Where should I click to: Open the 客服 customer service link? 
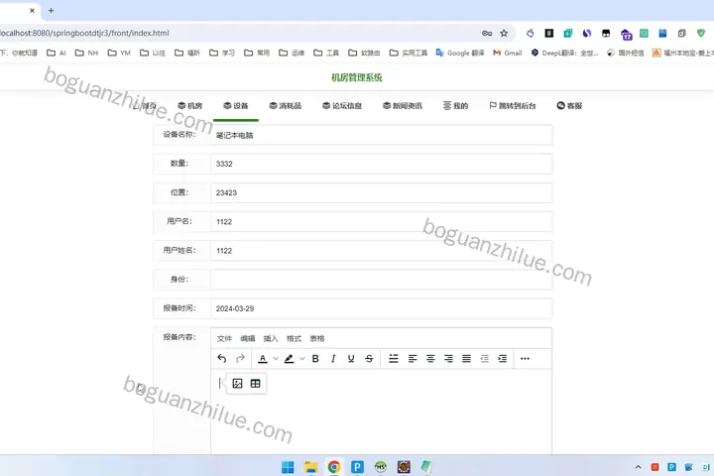[569, 106]
